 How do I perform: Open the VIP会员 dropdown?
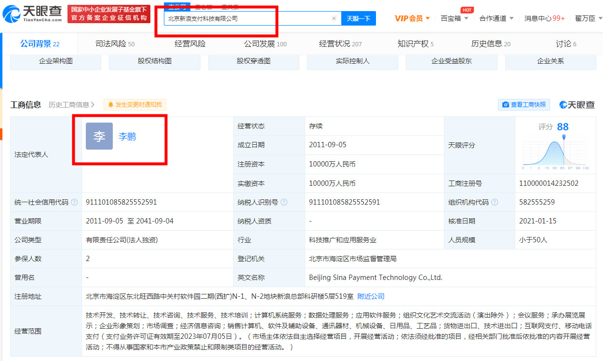(412, 18)
